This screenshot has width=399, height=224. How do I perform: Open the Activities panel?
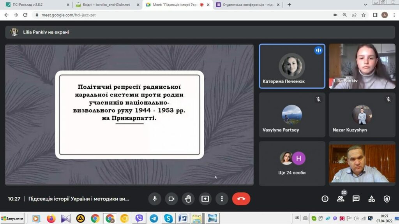click(371, 199)
